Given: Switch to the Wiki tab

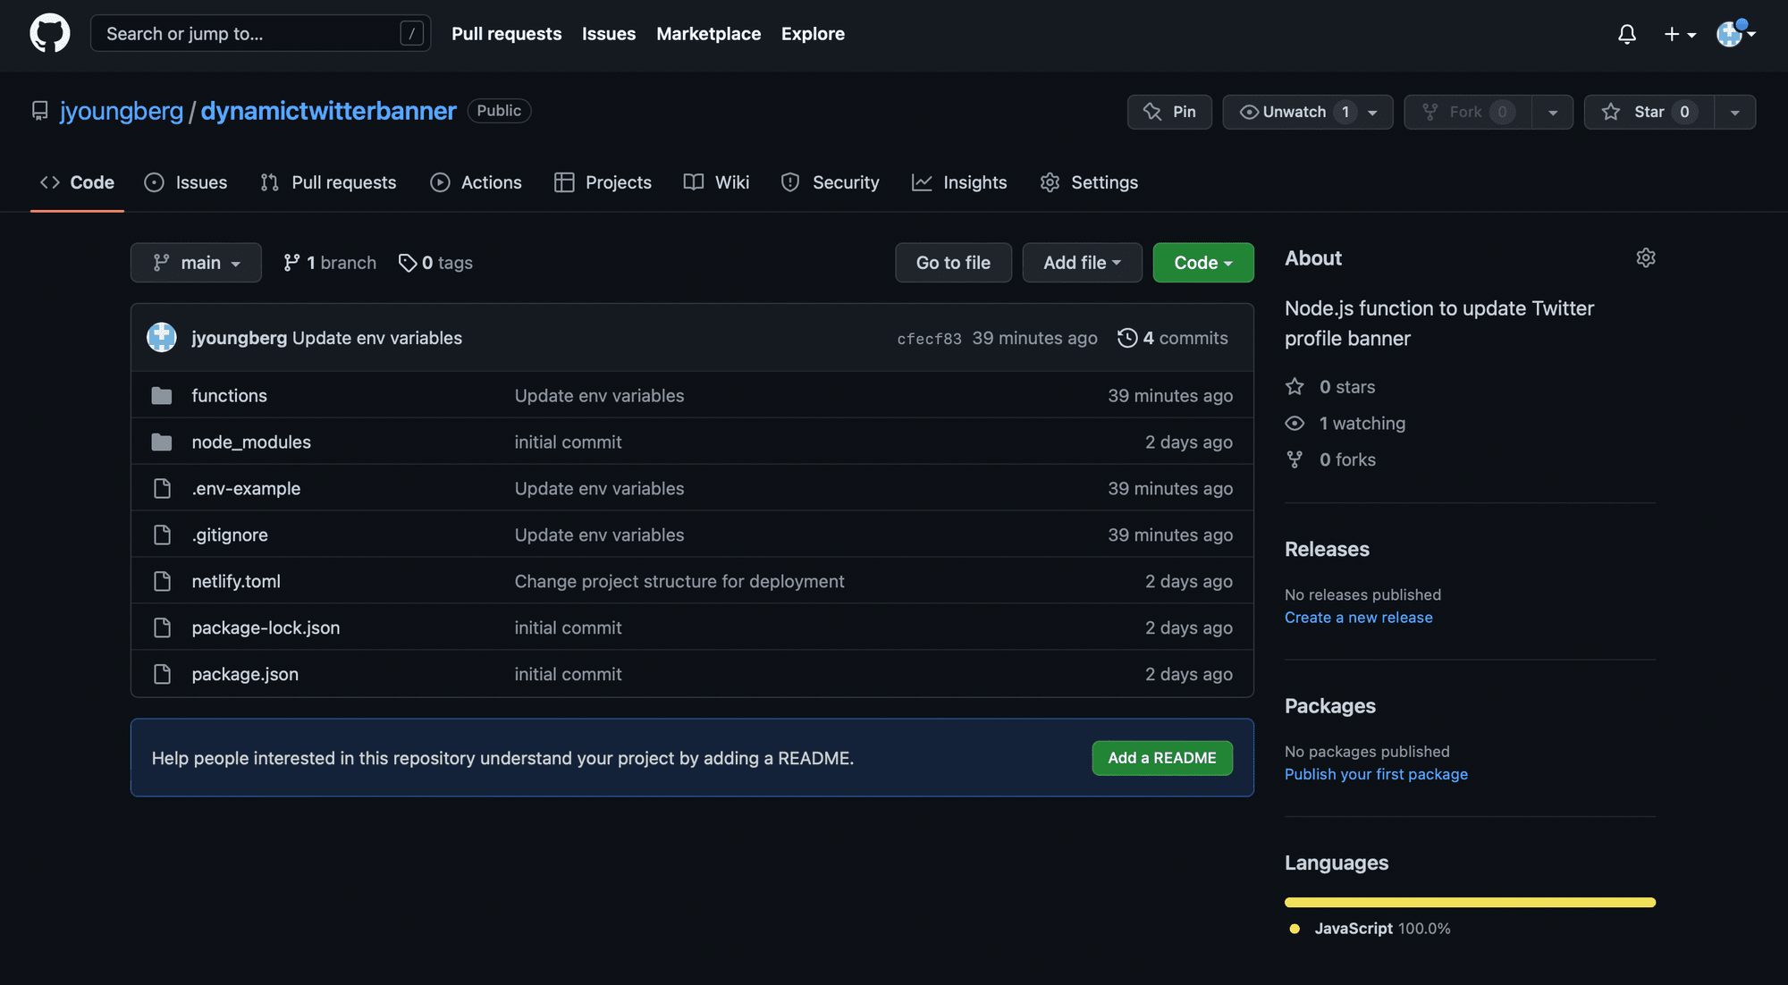Looking at the screenshot, I should pyautogui.click(x=716, y=182).
